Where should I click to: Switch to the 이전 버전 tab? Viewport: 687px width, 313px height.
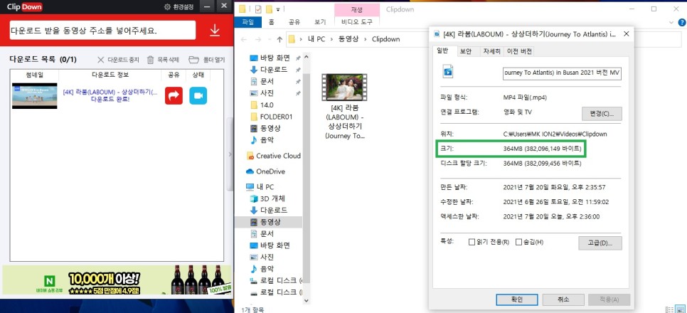pyautogui.click(x=519, y=51)
